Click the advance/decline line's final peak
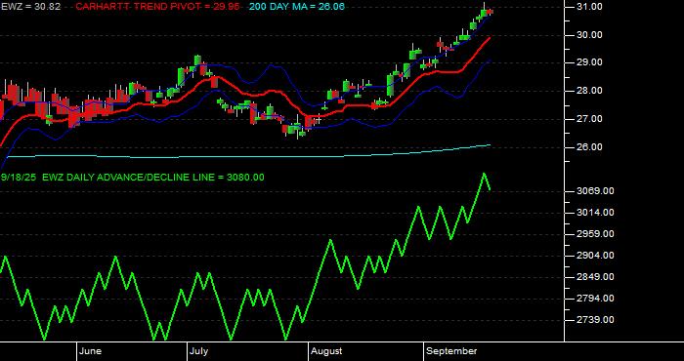Image resolution: width=684 pixels, height=361 pixels. (x=484, y=174)
